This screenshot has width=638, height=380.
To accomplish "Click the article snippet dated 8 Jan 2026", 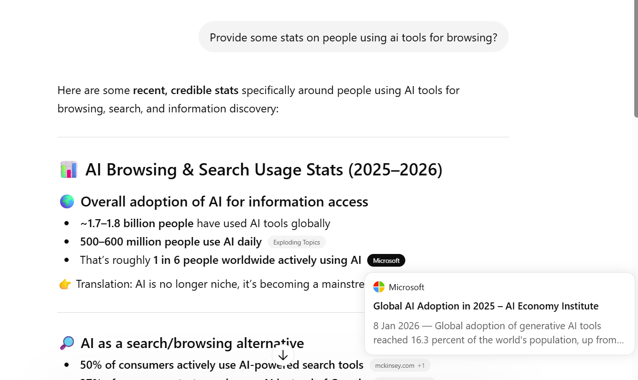I will (499, 332).
